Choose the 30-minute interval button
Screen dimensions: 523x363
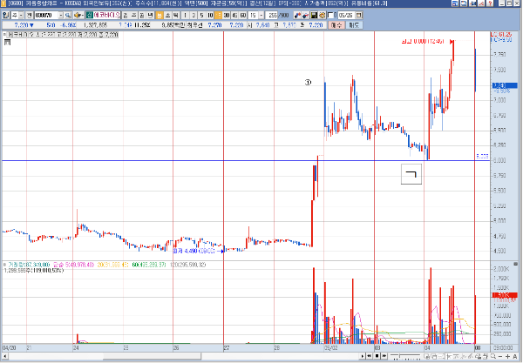pos(227,16)
